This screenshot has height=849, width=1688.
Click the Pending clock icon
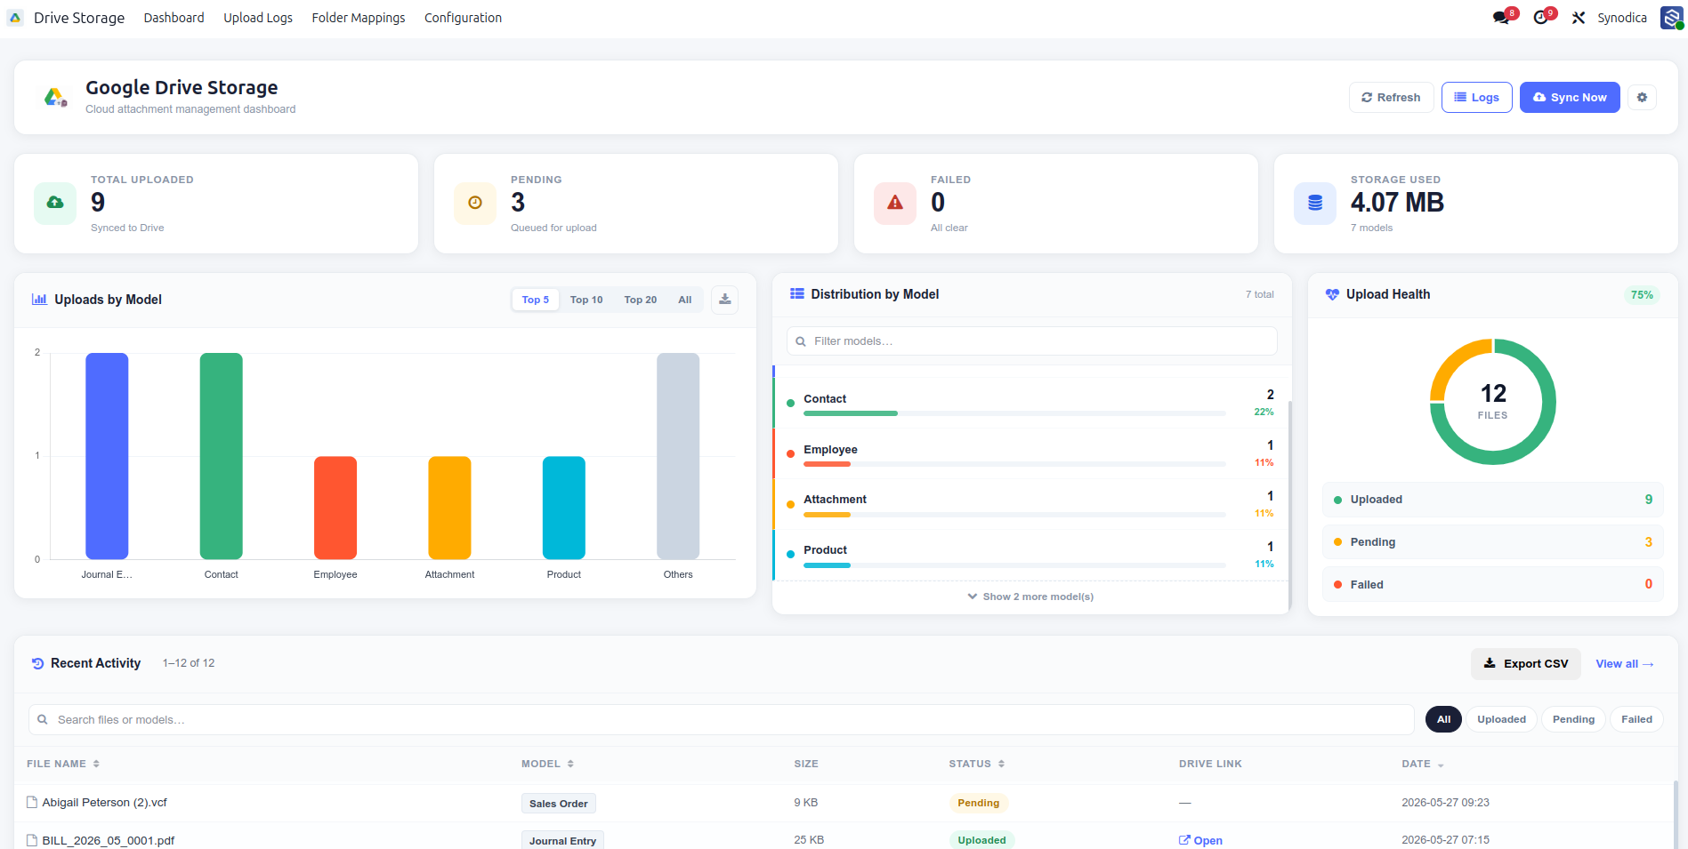tap(475, 203)
